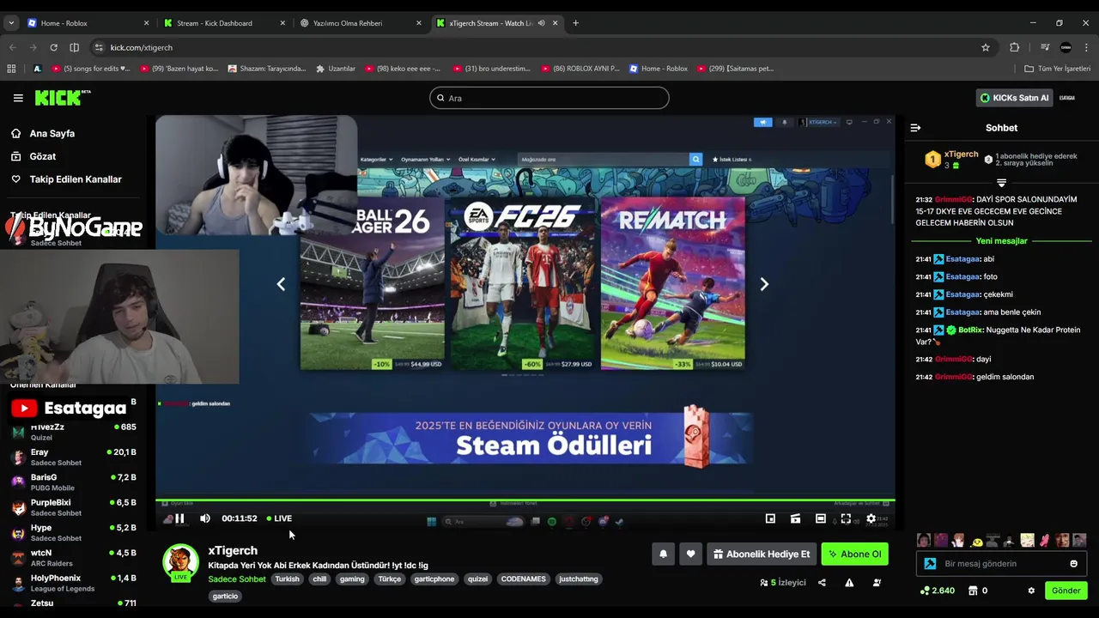Open video player settings gear
1099x618 pixels.
point(871,518)
